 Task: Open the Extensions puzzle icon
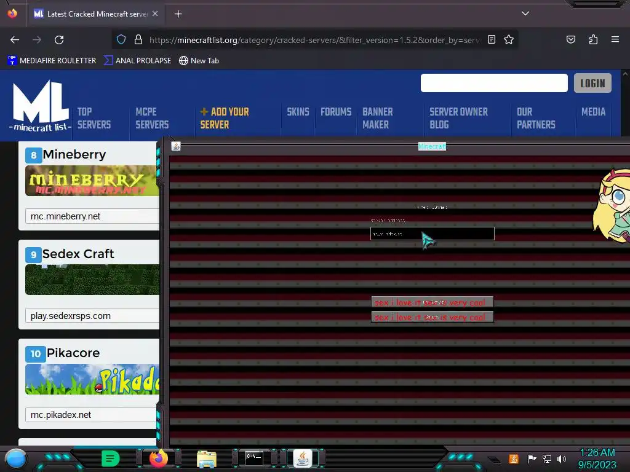593,39
